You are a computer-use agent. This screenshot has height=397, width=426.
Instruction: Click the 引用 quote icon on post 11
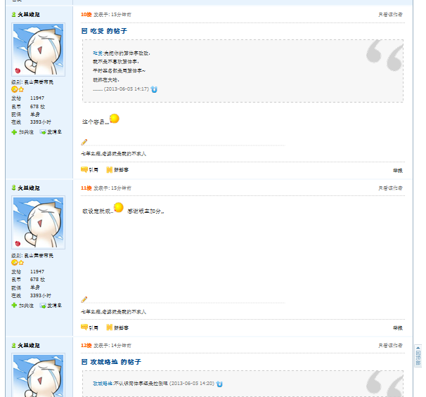click(84, 327)
